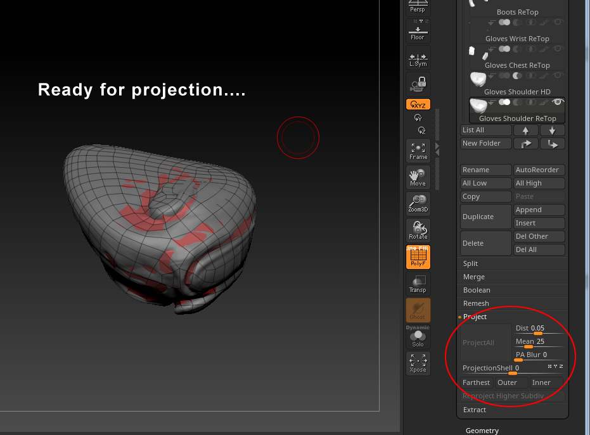Click intersection icon on Gloves Chest ReTop

531,49
